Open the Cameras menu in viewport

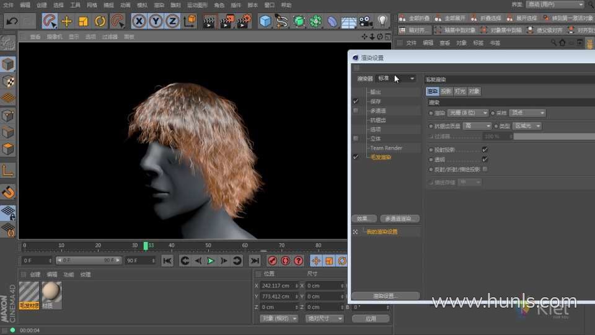[55, 37]
